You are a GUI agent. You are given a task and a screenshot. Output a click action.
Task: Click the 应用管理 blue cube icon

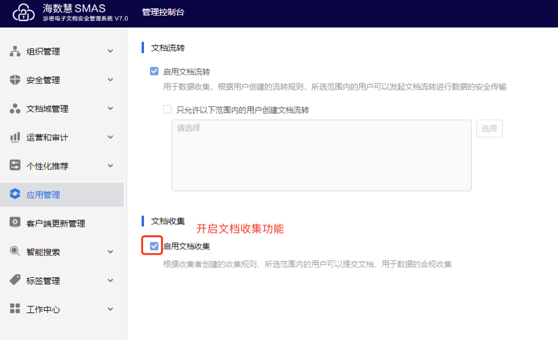(15, 194)
